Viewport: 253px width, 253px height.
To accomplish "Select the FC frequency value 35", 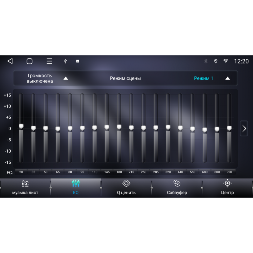I will coord(33,172).
